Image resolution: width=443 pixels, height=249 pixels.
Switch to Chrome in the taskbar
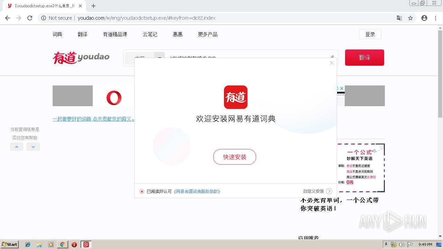(62, 245)
